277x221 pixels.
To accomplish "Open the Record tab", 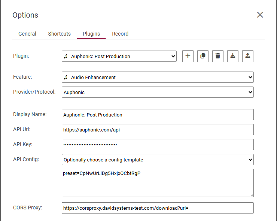I will 120,34.
